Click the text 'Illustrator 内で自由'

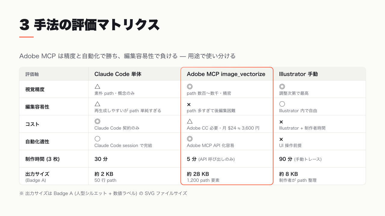tap(298, 111)
